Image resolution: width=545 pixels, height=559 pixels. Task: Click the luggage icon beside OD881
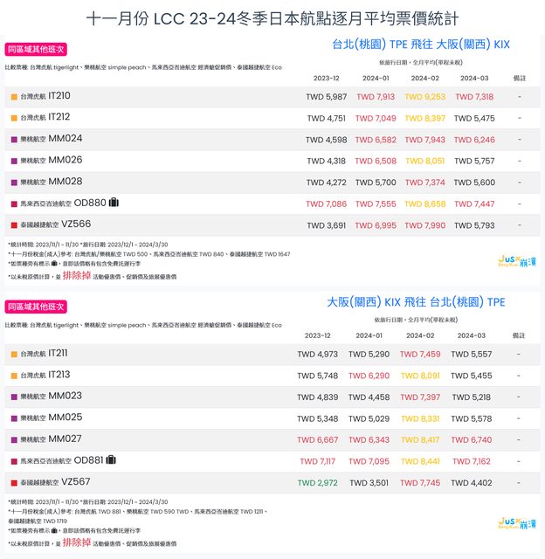pos(111,460)
